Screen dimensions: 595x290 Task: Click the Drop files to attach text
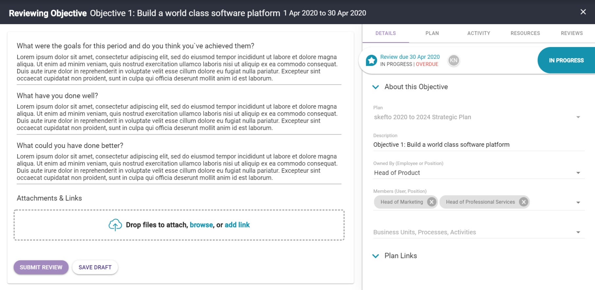point(157,225)
